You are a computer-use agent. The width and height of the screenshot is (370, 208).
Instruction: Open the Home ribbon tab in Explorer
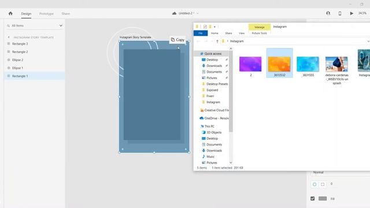[214, 34]
